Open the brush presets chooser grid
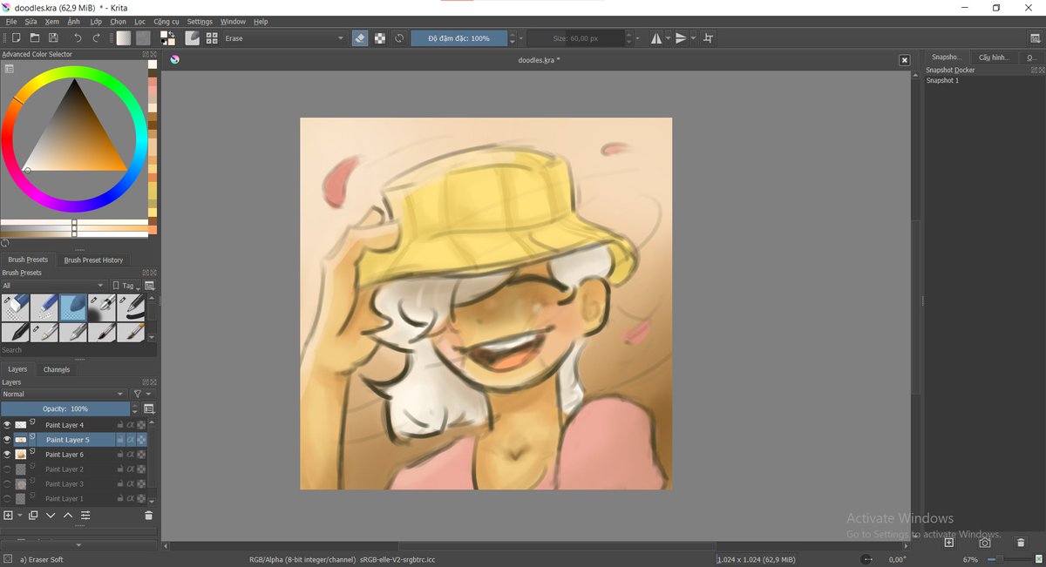Screen dimensions: 1046x567 click(212, 38)
